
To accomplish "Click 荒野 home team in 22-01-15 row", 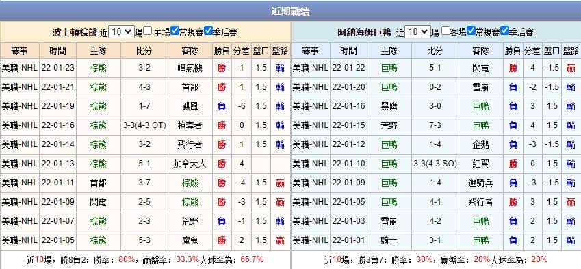I will 389,126.
